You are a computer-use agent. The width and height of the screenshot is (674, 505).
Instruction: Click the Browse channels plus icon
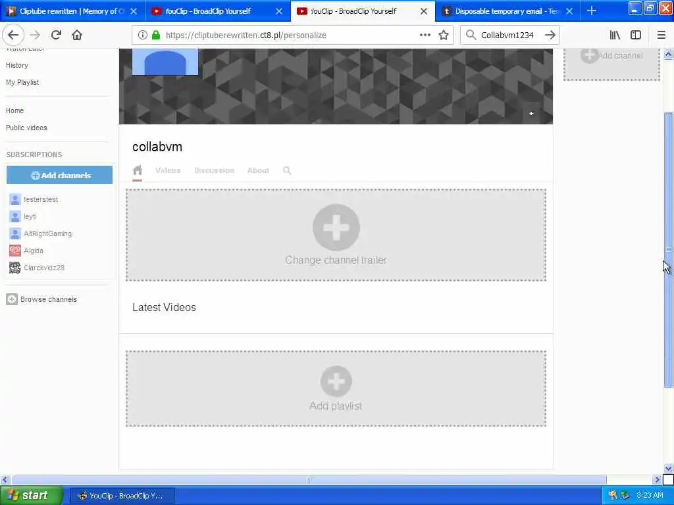12,299
